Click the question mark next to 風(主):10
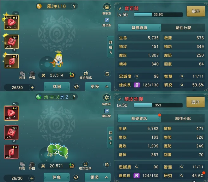208x182 pixels. pyautogui.click(x=74, y=6)
